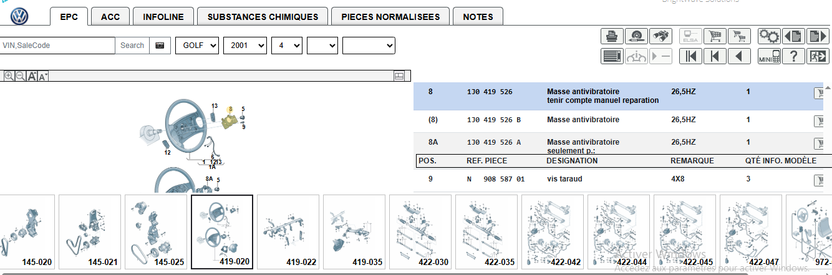The height and width of the screenshot is (275, 832).
Task: Increase the text size with larger A
Action: [x=31, y=76]
